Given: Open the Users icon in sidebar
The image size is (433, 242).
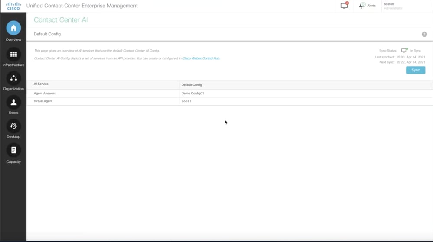Looking at the screenshot, I should click(13, 102).
